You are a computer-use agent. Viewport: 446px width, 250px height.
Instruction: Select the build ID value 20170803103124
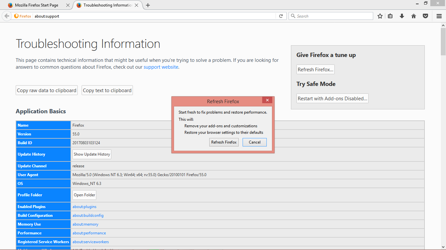[x=86, y=143]
